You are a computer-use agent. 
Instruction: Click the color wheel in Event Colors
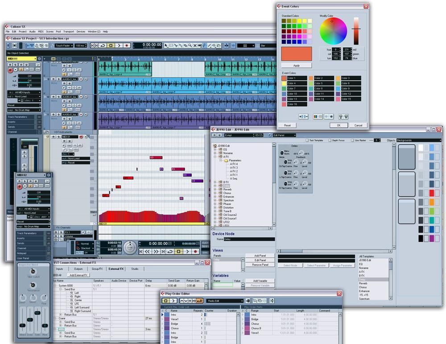click(x=333, y=31)
